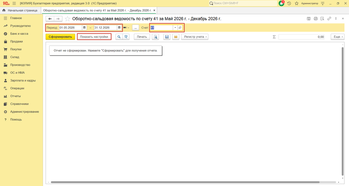Open the 1C main menu hamburger icon
Image resolution: width=349 pixels, height=186 pixels.
coord(14,3)
